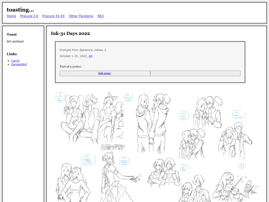Viewport: 269px width, 202px height.
Task: Open the DeviantArt sidebar link
Action: tap(19, 64)
